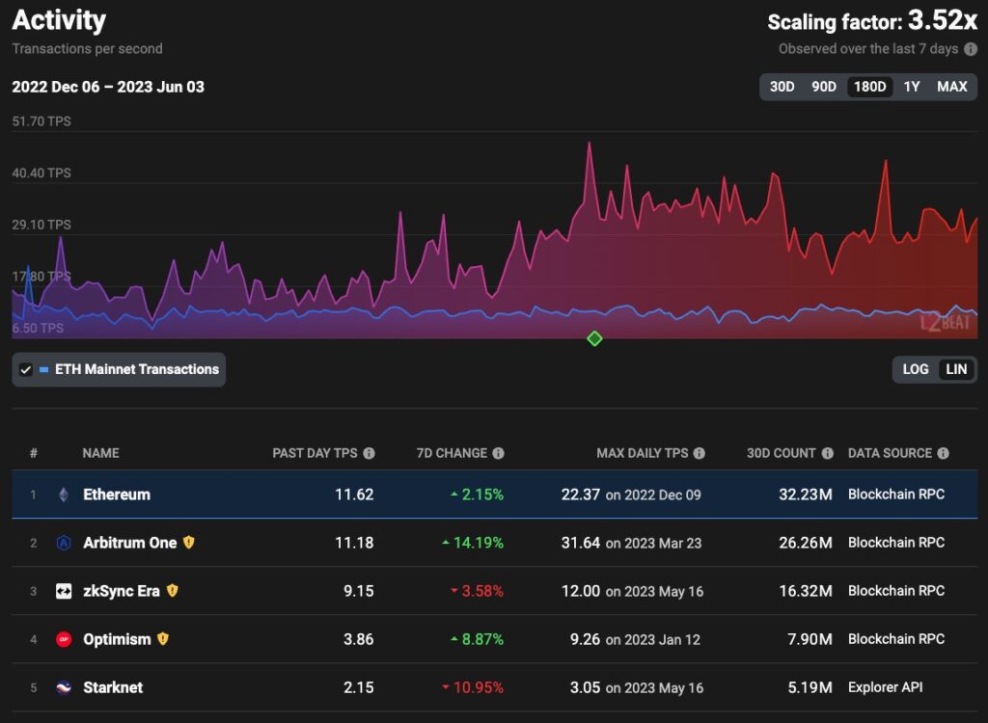The image size is (988, 723).
Task: Click '31.64 on 2023 Mar 23' max TPS cell
Action: [631, 543]
